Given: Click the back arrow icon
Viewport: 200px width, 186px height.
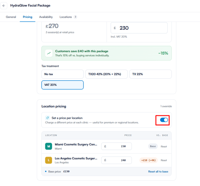Looking at the screenshot, I should [4, 6].
